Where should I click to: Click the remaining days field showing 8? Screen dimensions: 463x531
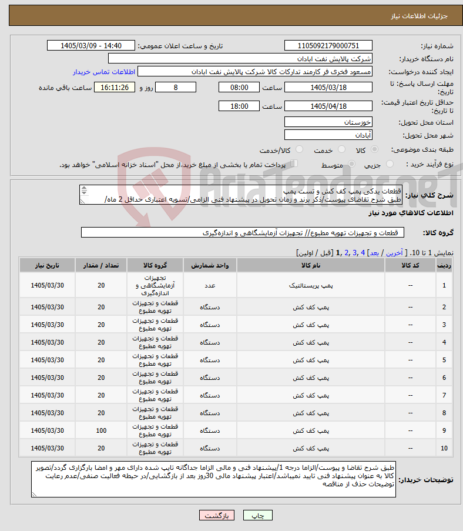[x=176, y=87]
